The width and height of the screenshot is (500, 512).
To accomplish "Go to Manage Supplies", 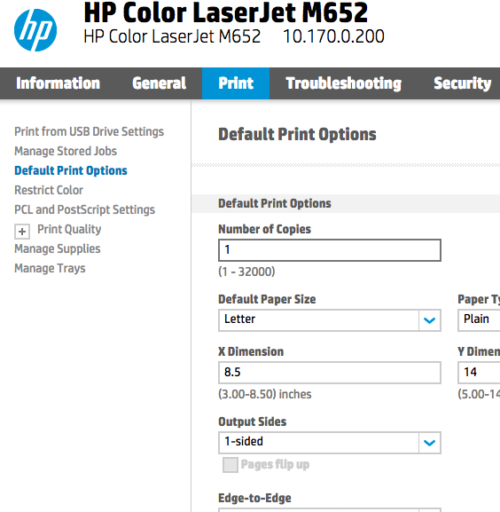I will (x=58, y=248).
